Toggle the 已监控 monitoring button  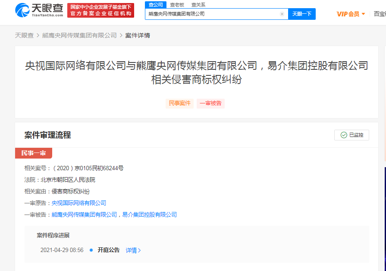351,135
